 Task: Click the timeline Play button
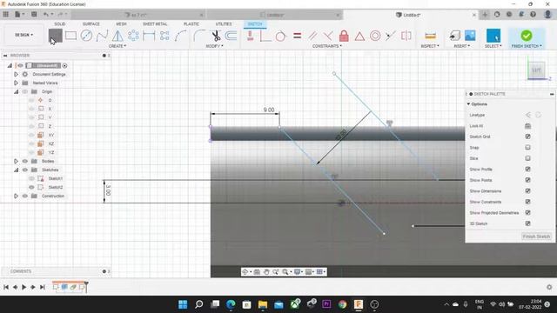23,287
